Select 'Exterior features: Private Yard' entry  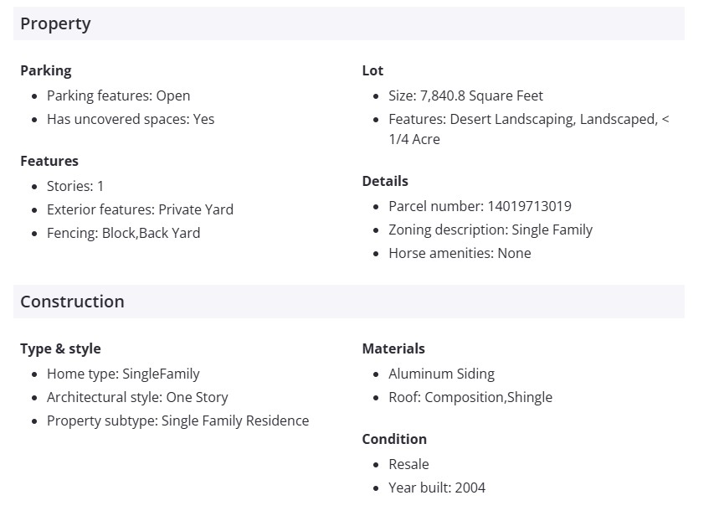(140, 209)
